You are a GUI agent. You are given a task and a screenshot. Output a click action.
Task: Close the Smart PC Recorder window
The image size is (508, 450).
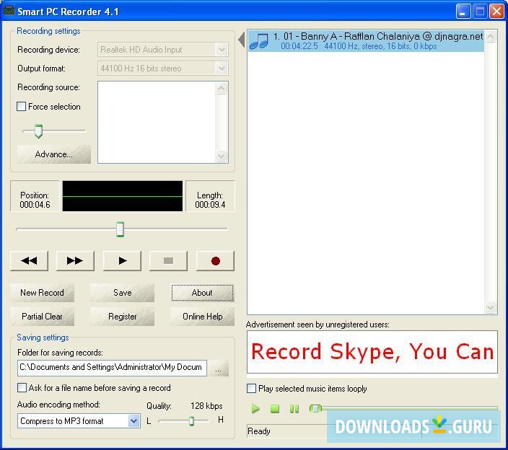[x=496, y=12]
